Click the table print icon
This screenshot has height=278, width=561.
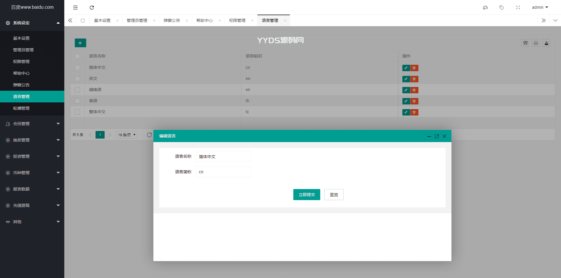pyautogui.click(x=536, y=43)
